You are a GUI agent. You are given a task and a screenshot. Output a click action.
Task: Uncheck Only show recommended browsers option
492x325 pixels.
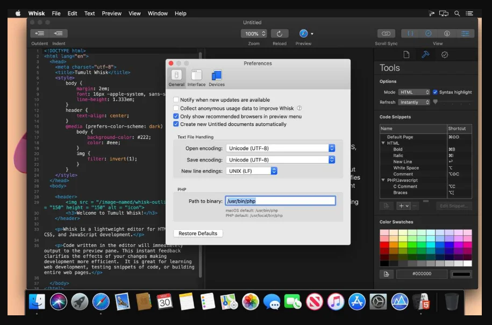[176, 116]
